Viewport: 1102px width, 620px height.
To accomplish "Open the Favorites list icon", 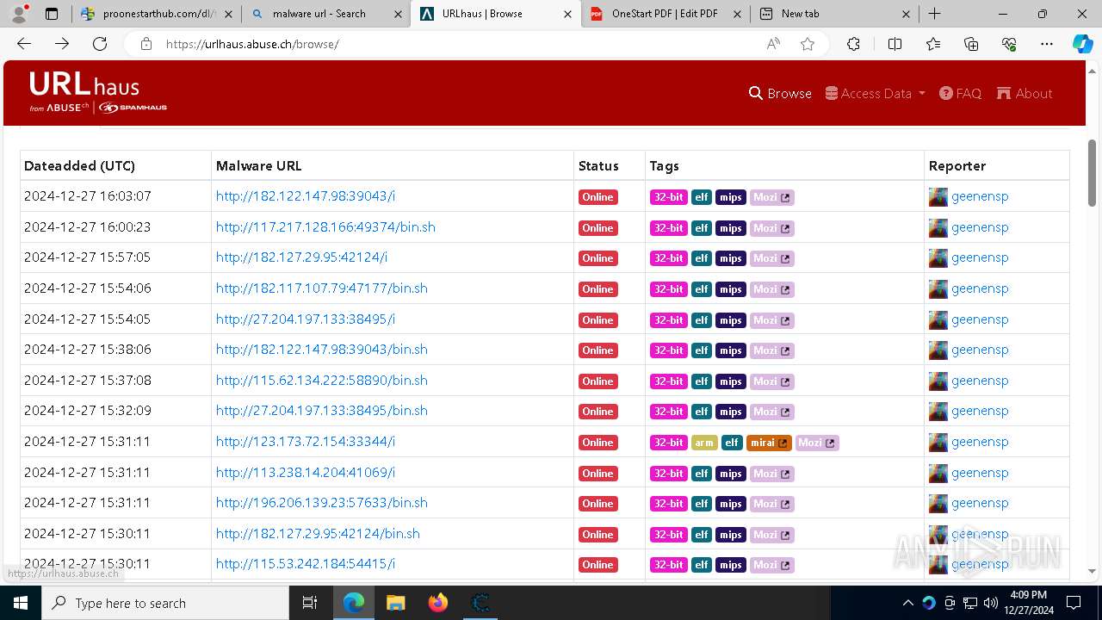I will 933,44.
